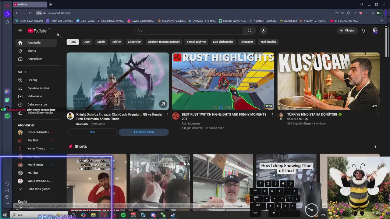Select the Müzik filter chip
The height and width of the screenshot is (219, 390).
coord(101,42)
